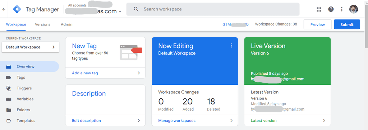Screen dimensions: 368x130
Task: Open the Now Editing card options menu
Action: (x=231, y=46)
